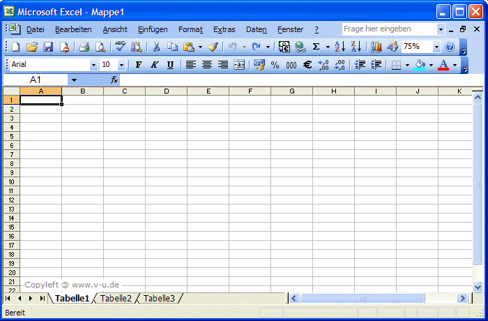Open Excel help question mark icon

coord(450,47)
